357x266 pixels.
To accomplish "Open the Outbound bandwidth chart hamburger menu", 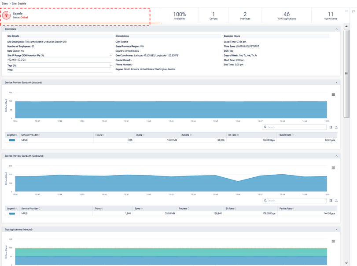I will (x=333, y=168).
